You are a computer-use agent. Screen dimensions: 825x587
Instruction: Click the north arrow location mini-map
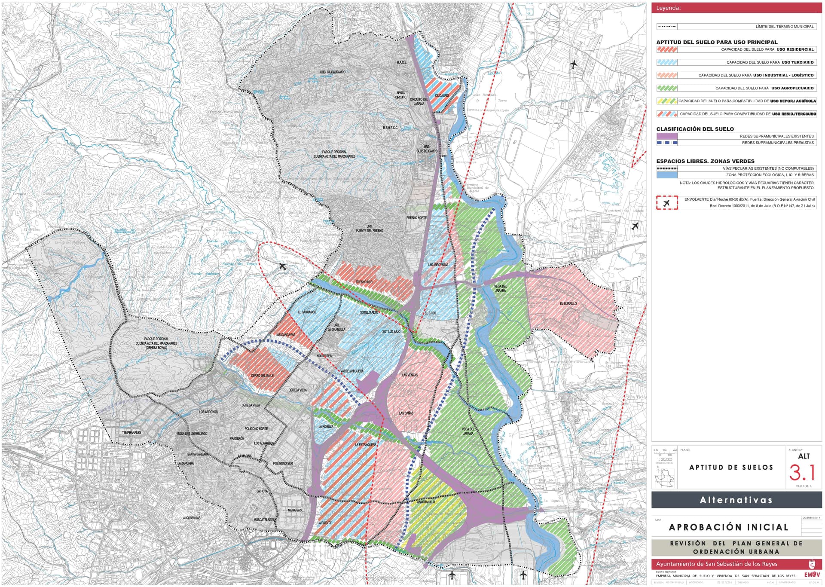click(664, 478)
